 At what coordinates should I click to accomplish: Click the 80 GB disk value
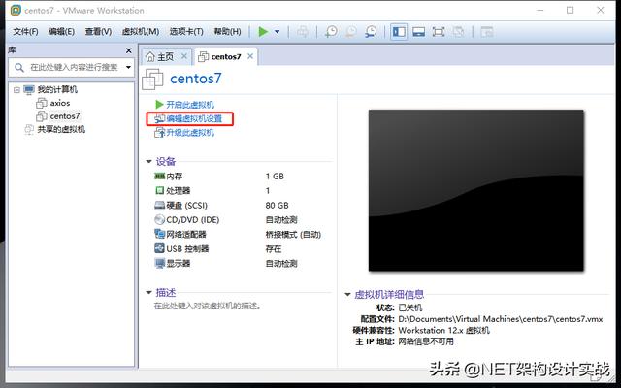[278, 206]
